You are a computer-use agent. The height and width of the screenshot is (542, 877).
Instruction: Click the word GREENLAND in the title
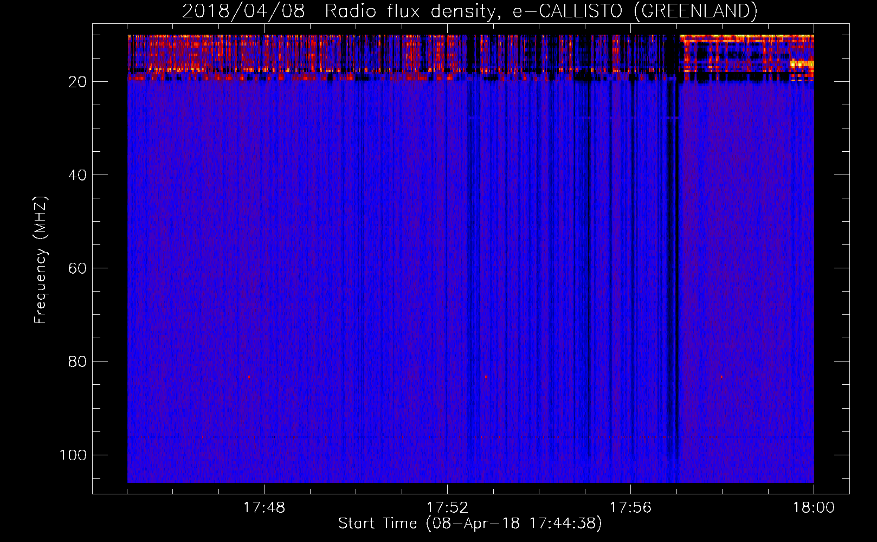point(695,11)
